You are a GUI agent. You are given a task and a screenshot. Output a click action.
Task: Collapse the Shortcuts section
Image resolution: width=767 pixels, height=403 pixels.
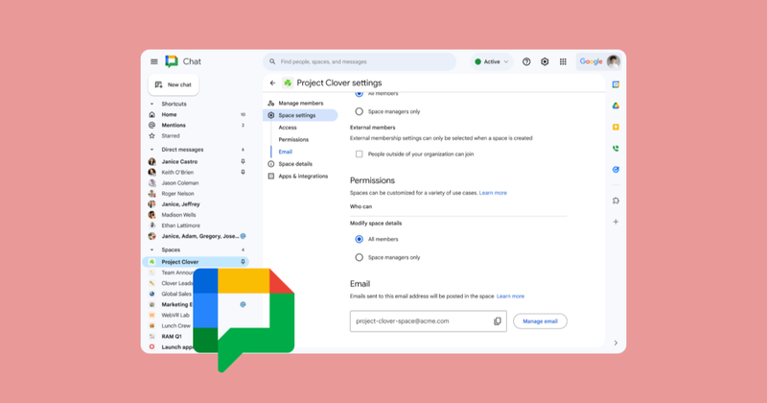(151, 104)
